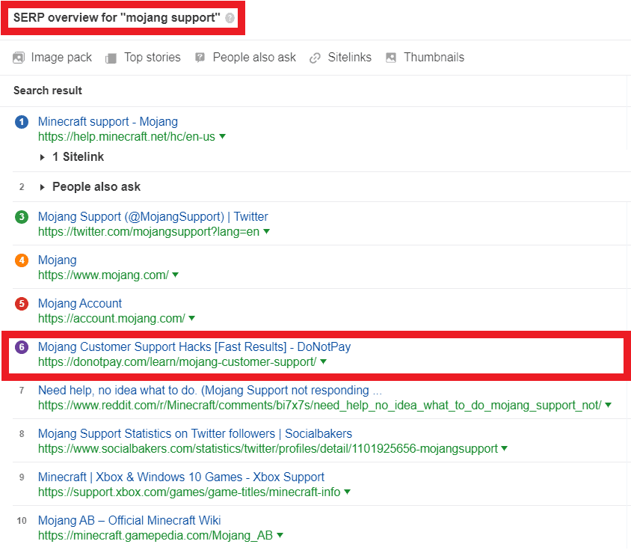Open dropdown next to account.mojang.com URL
This screenshot has width=631, height=559.
point(192,318)
